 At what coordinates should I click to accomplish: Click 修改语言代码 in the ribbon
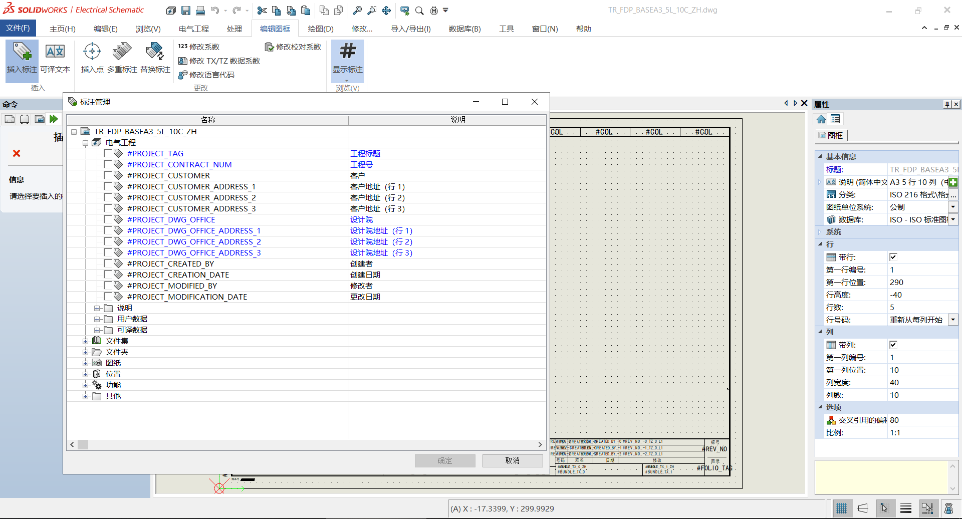point(206,75)
